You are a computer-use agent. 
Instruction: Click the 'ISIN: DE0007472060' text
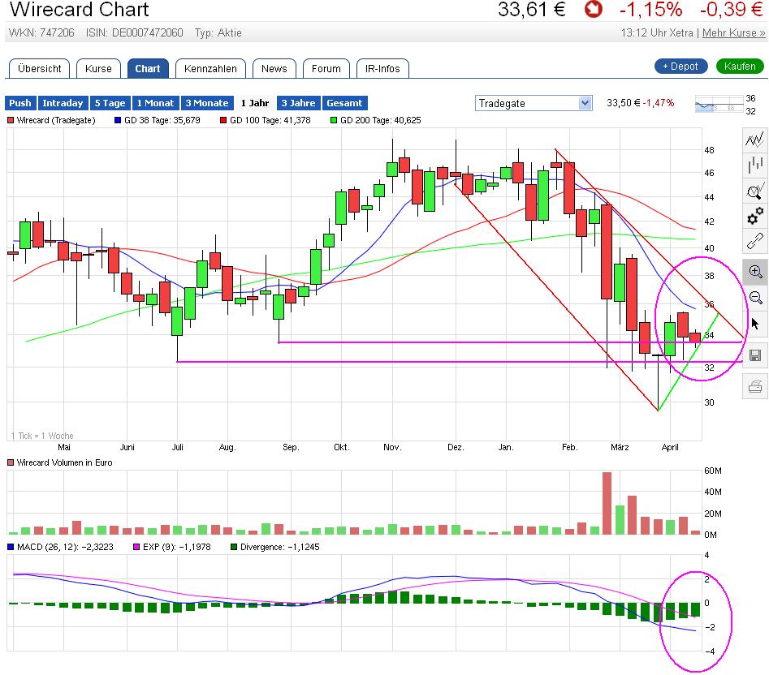(134, 32)
